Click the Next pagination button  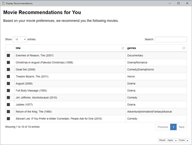coord(182,127)
